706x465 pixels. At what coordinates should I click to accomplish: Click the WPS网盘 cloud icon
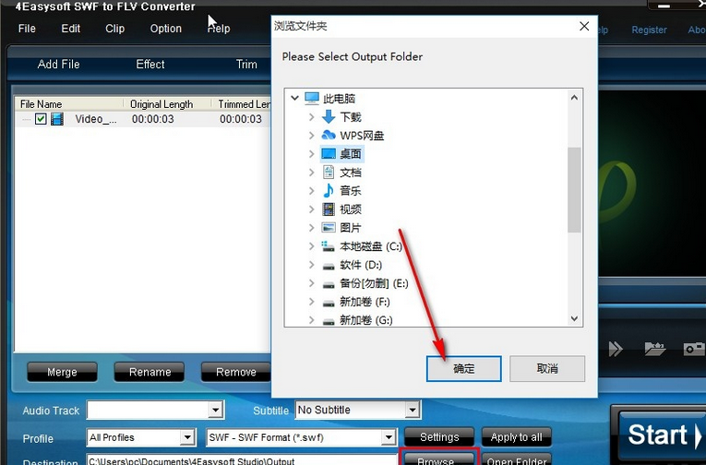coord(329,135)
